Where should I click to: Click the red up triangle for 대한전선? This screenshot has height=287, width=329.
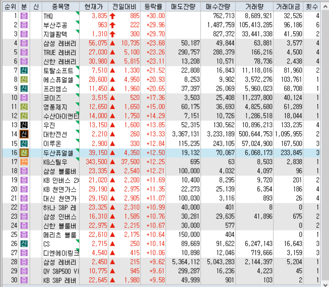tap(112, 134)
